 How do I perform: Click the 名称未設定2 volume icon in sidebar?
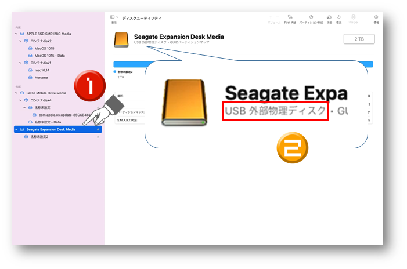tap(26, 137)
